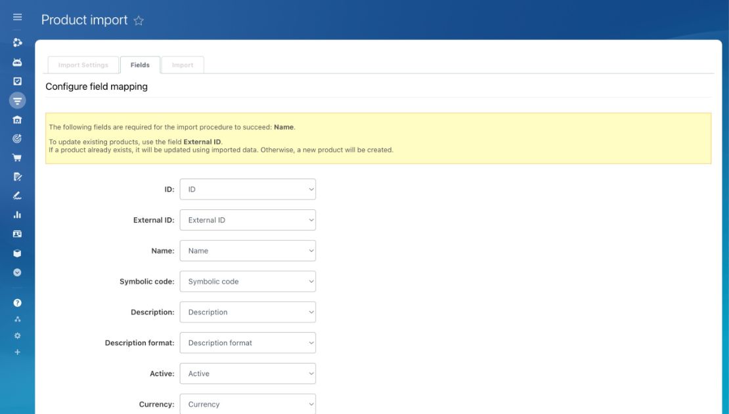Open the shopping cart sidebar icon
The height and width of the screenshot is (414, 729).
(17, 157)
